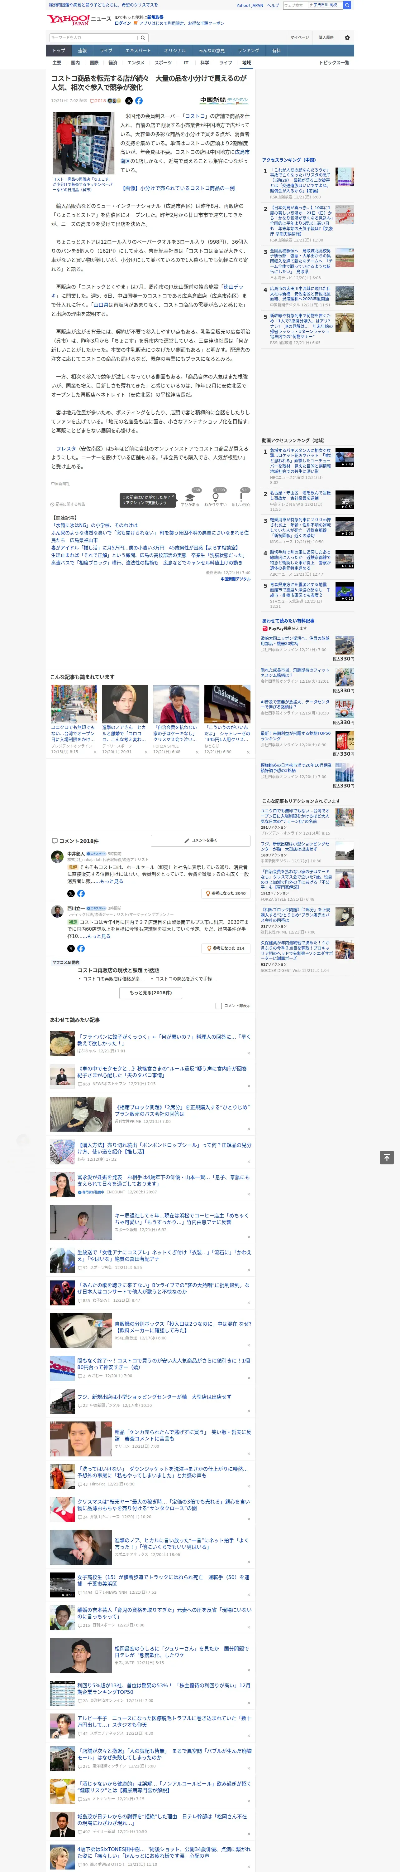This screenshot has height=1872, width=400.
Task: Click the ヘルプ link
Action: point(273,5)
